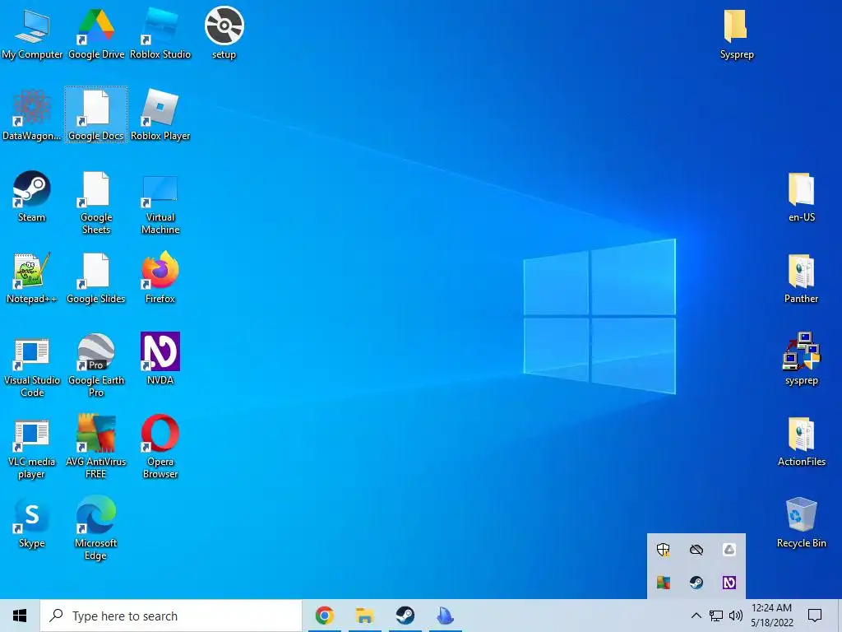Select the Roblox Player shortcut
The width and height of the screenshot is (842, 632).
(160, 115)
